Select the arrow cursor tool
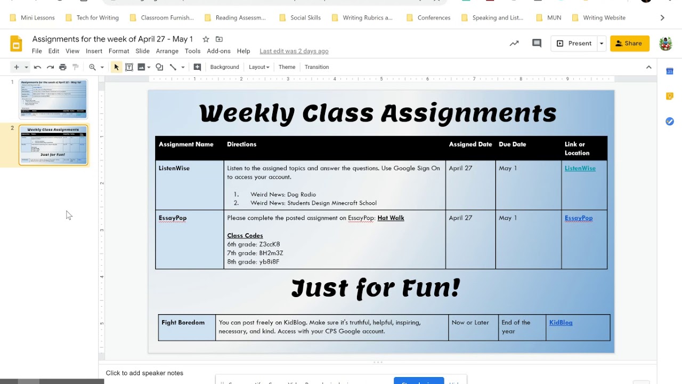The height and width of the screenshot is (384, 682). pyautogui.click(x=116, y=67)
